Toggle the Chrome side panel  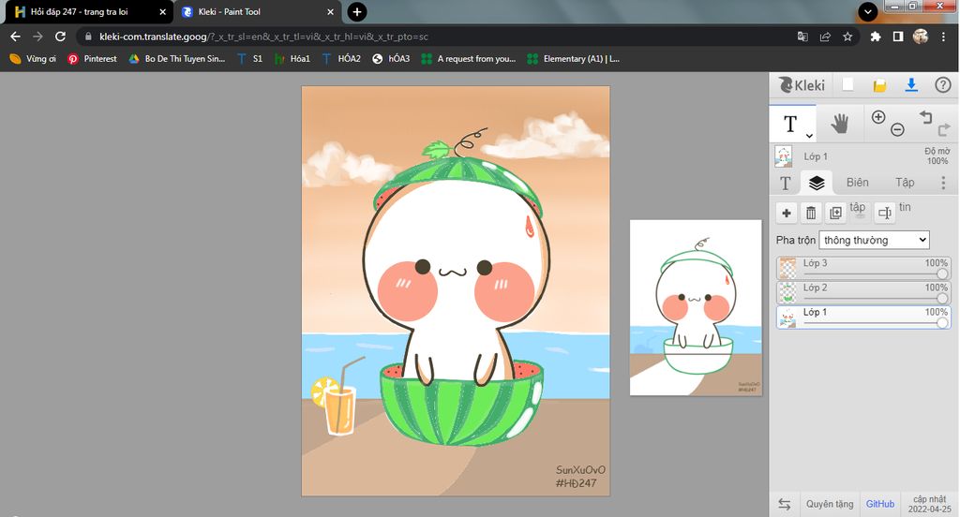click(x=898, y=37)
